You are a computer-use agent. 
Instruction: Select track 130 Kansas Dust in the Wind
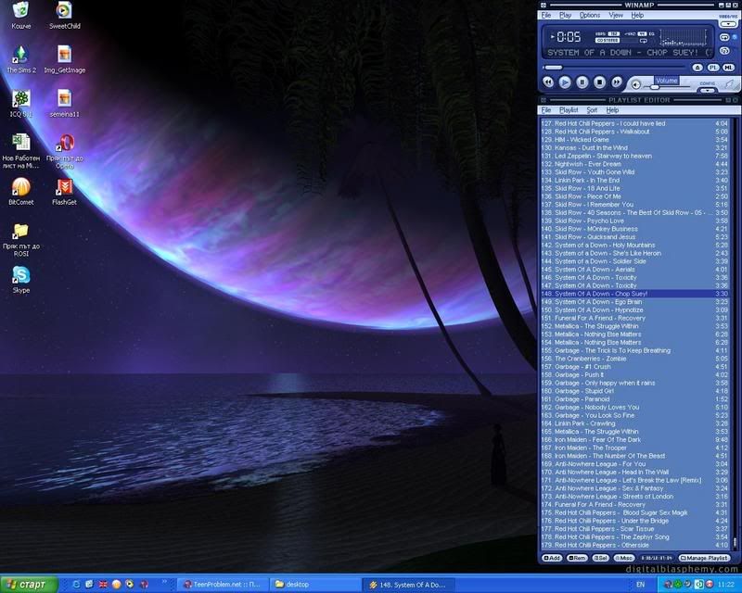tap(634, 147)
